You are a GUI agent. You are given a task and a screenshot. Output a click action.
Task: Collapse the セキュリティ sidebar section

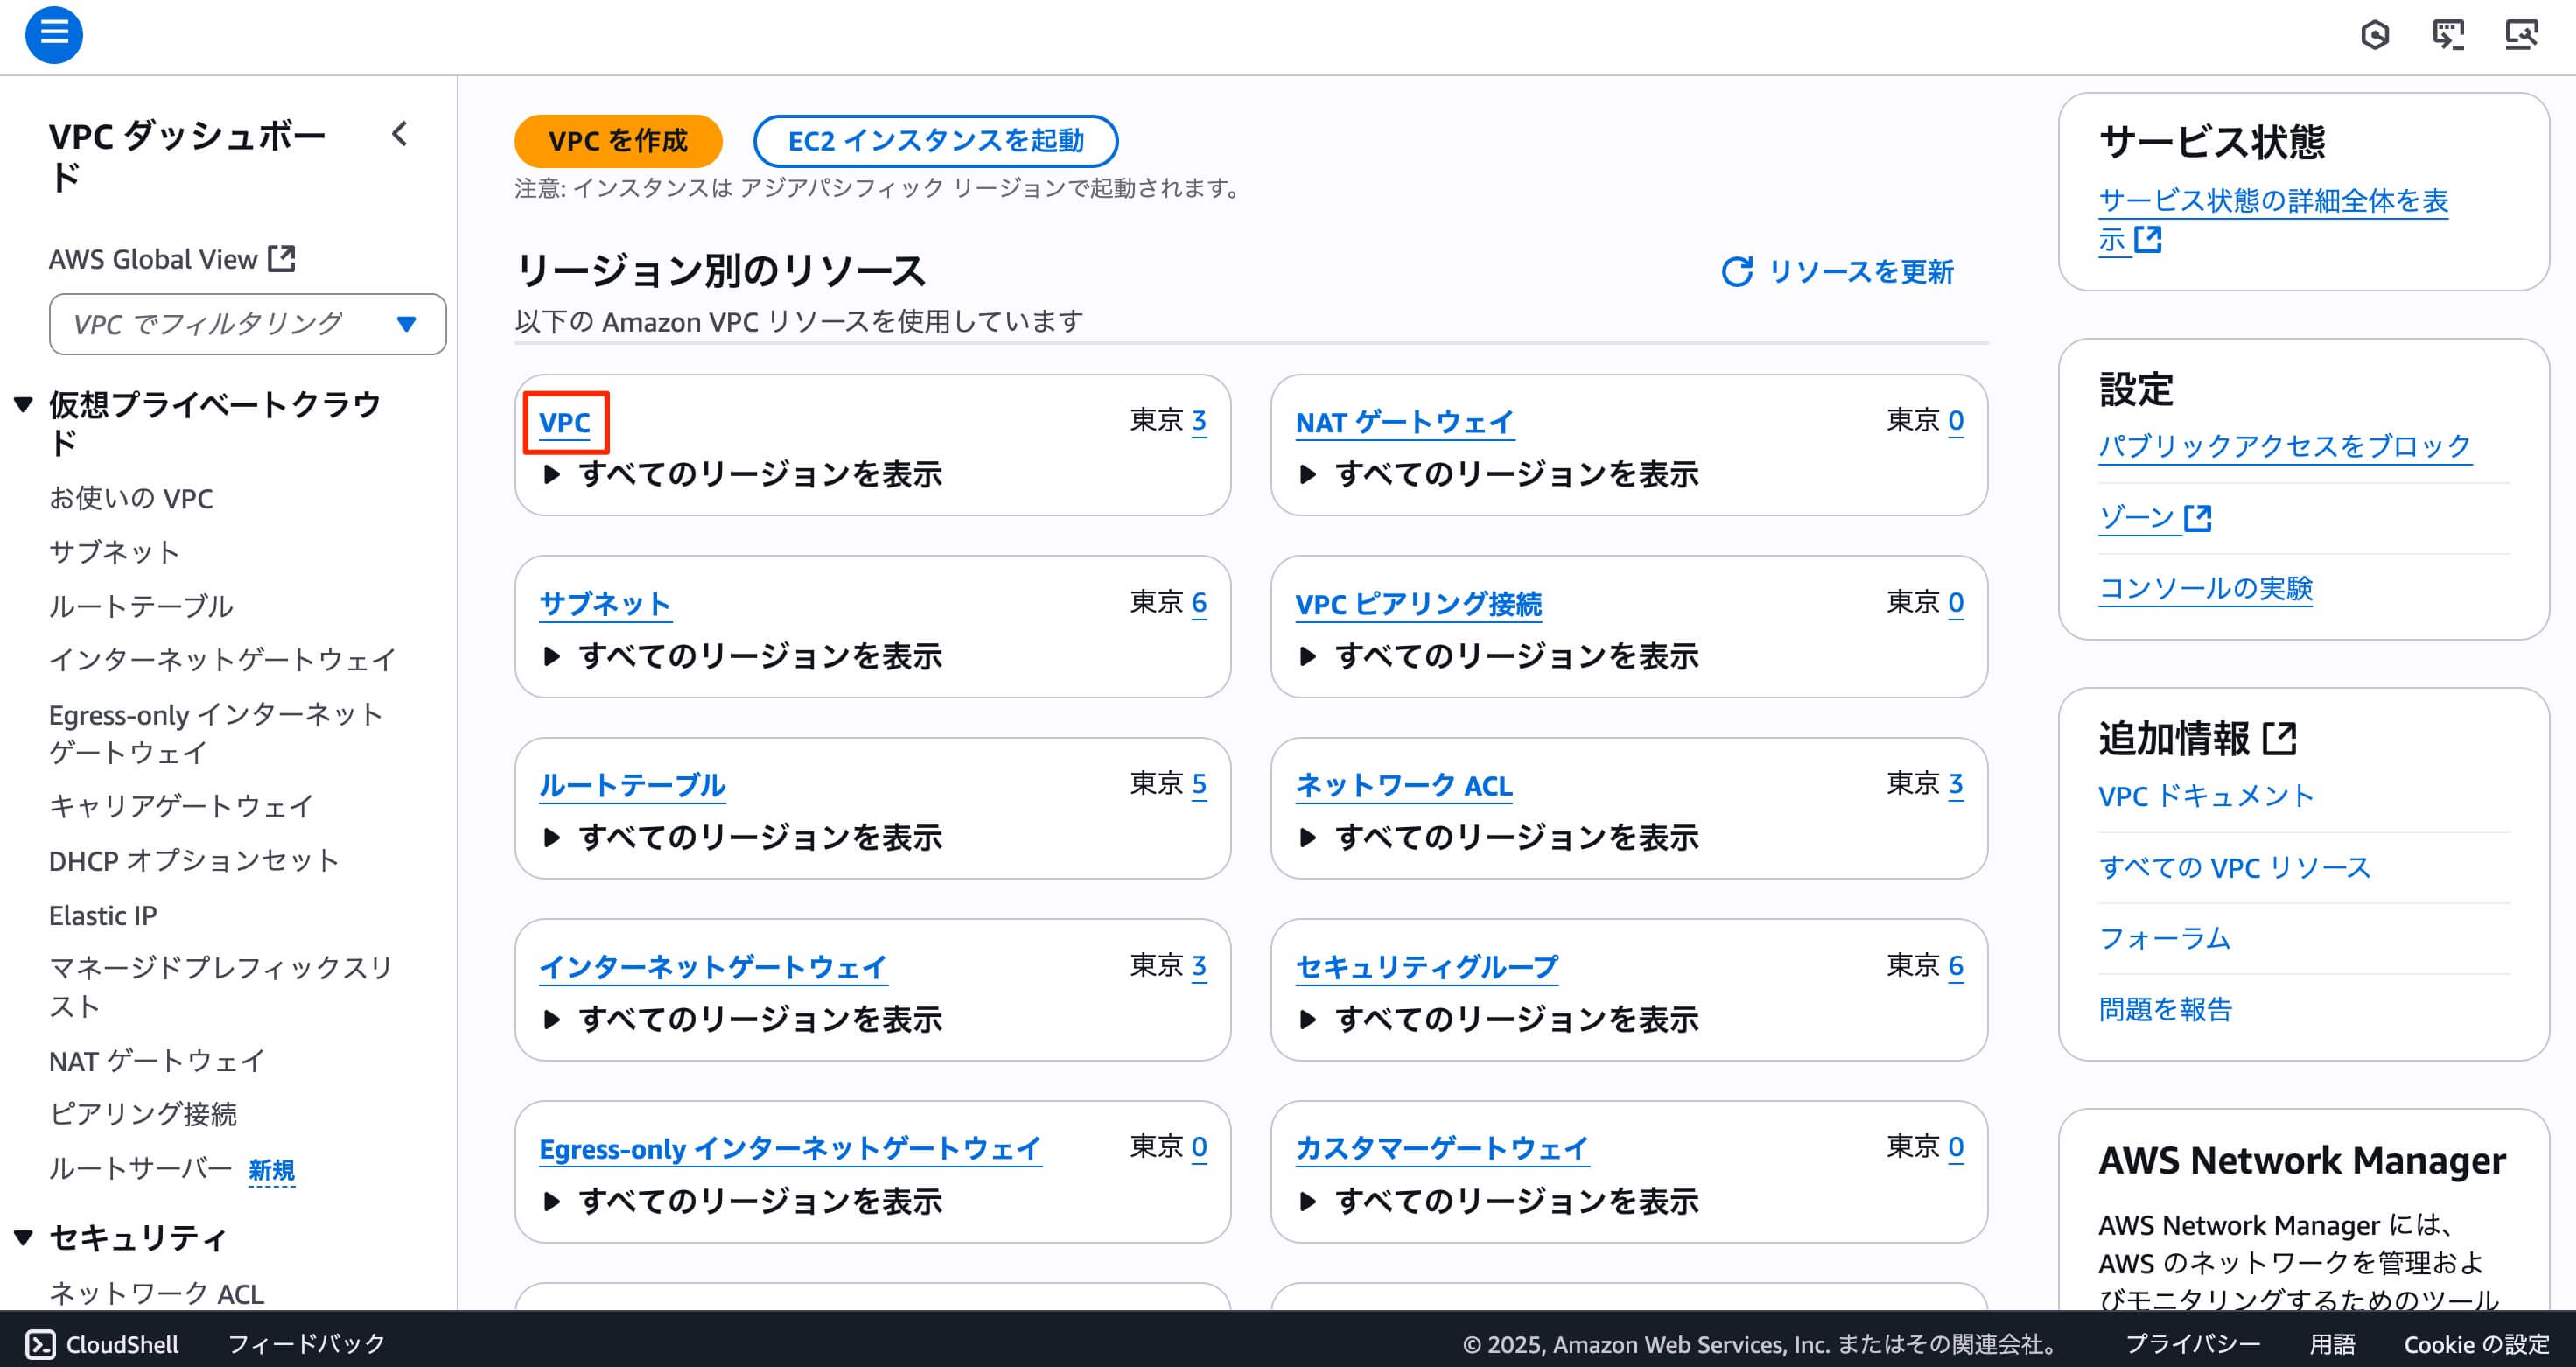coord(24,1238)
